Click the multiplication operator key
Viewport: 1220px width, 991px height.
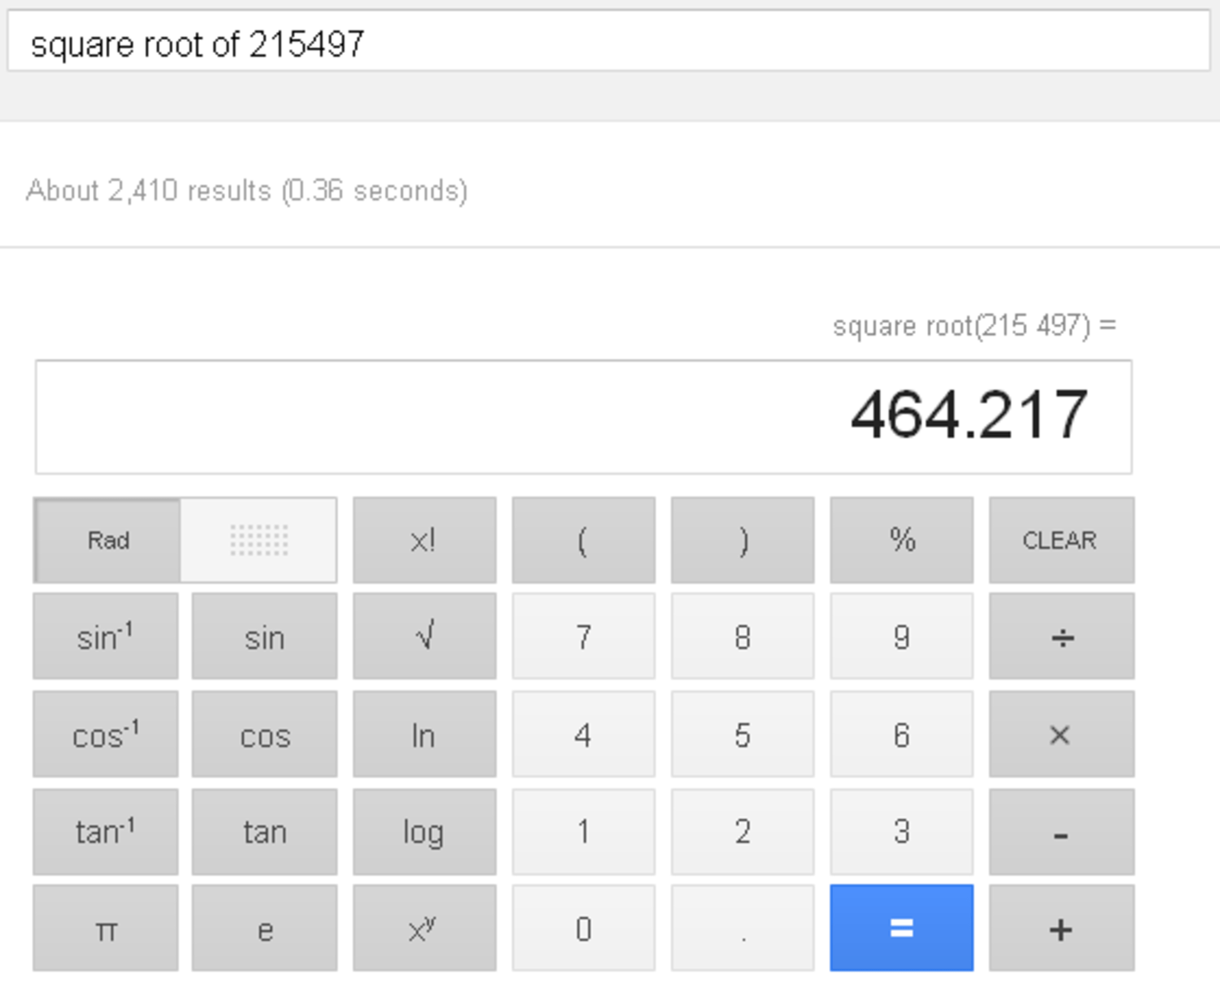coord(1061,735)
